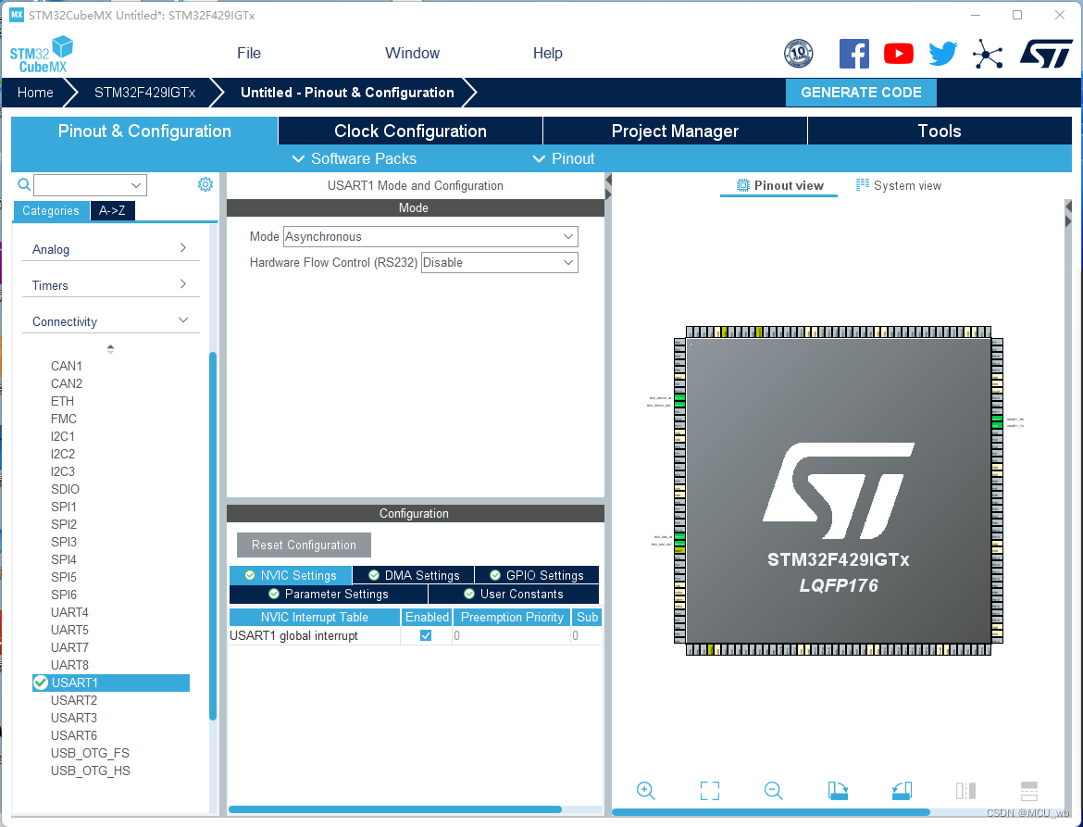
Task: Zoom out of the chip pinout
Action: [x=774, y=790]
